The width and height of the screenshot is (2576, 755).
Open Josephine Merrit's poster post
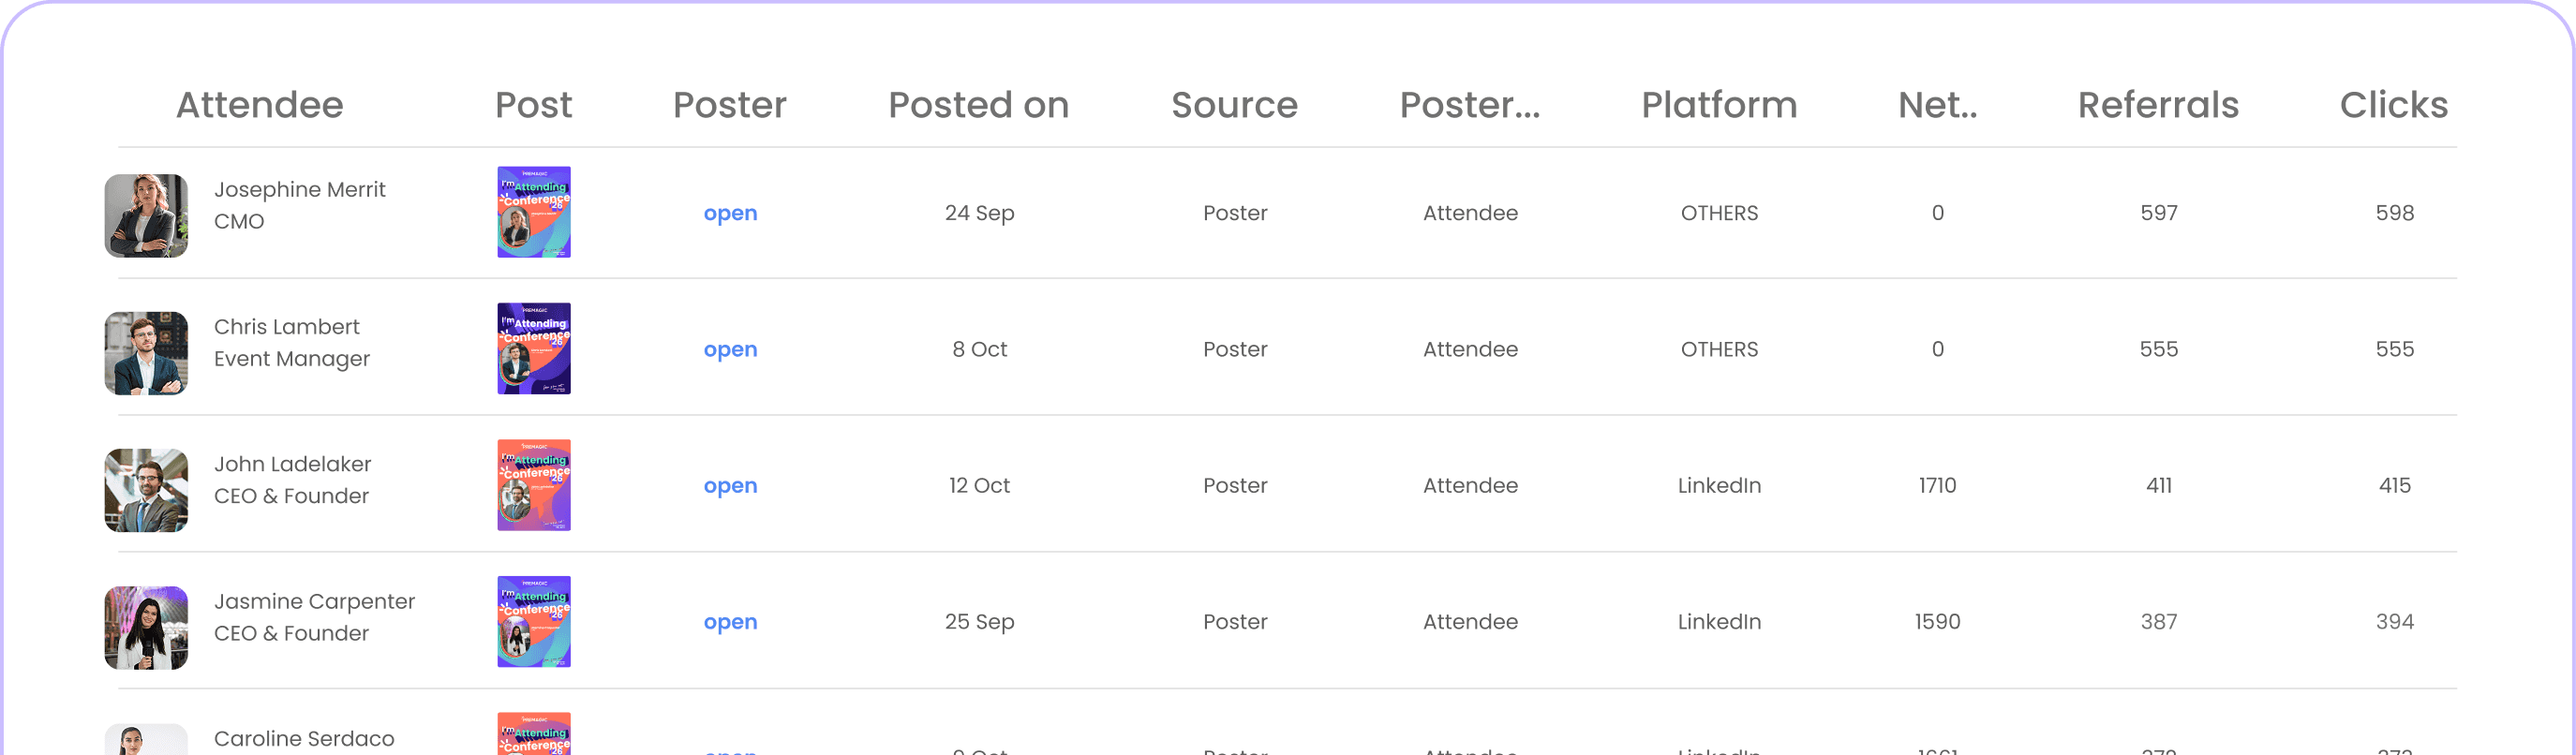coord(730,212)
